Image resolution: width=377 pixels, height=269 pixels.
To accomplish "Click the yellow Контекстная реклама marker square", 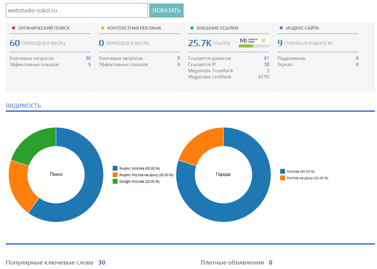I will coord(103,28).
